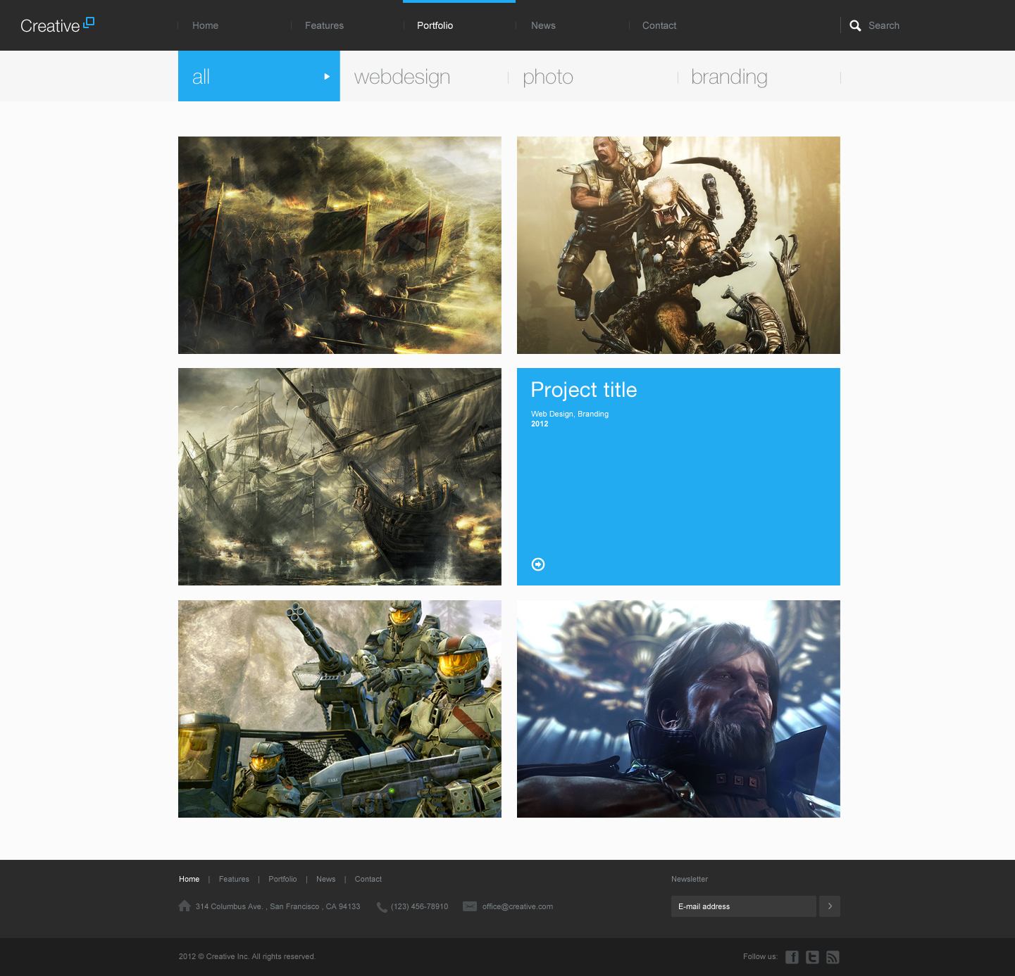Screen dimensions: 1015x976
Task: Click the Newsletter heading in footer
Action: click(690, 879)
